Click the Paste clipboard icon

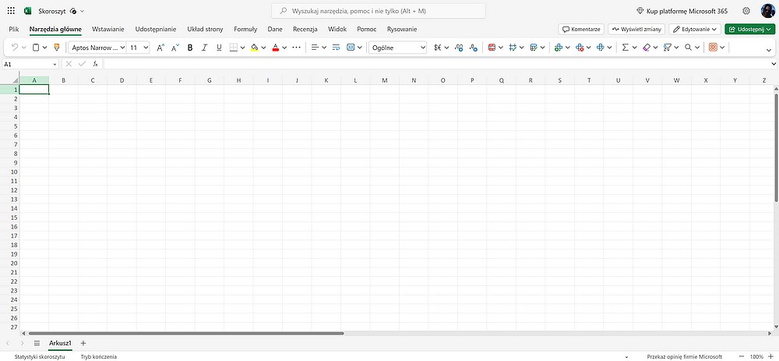pyautogui.click(x=36, y=48)
